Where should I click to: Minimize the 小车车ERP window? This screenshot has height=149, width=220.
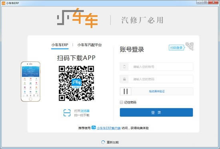click(200, 2)
